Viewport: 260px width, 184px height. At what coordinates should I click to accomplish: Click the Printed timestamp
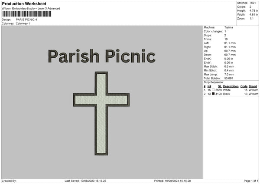click(x=172, y=181)
